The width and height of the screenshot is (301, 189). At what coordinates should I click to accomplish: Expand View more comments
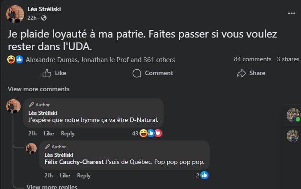pos(38,89)
